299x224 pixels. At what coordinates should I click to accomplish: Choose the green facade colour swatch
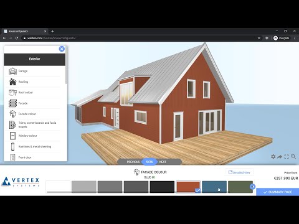tap(240, 187)
